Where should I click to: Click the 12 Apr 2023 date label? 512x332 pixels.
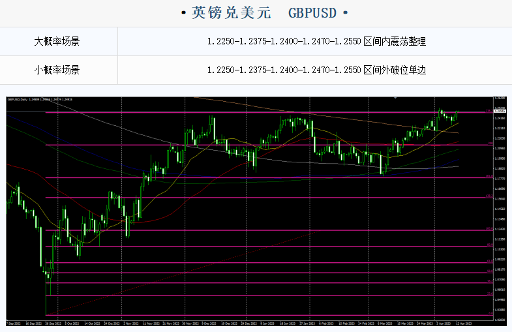click(464, 324)
